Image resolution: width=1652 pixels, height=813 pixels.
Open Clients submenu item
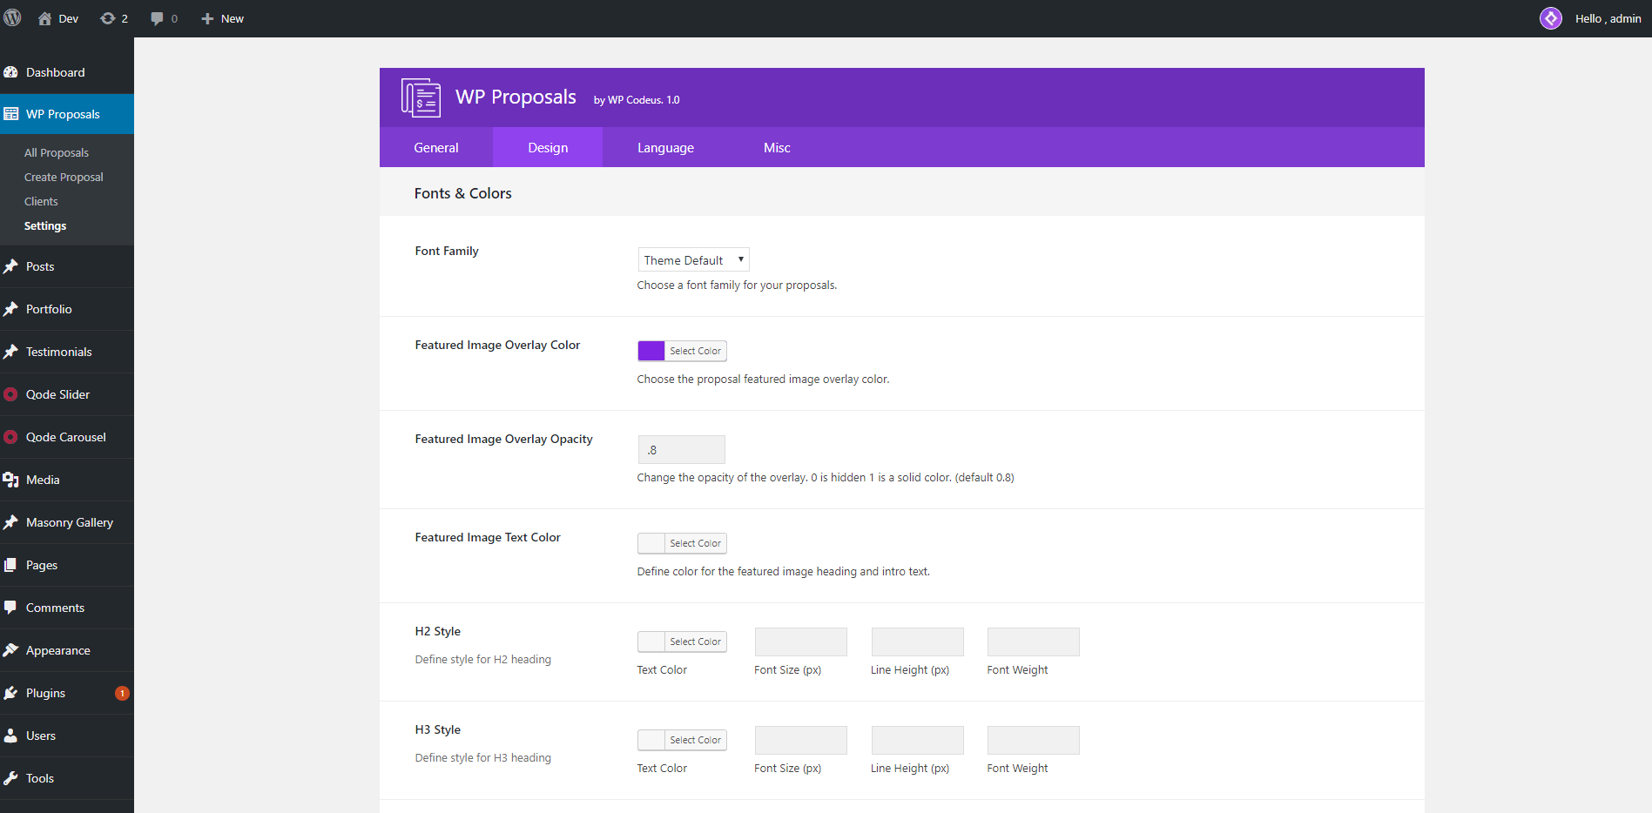41,201
